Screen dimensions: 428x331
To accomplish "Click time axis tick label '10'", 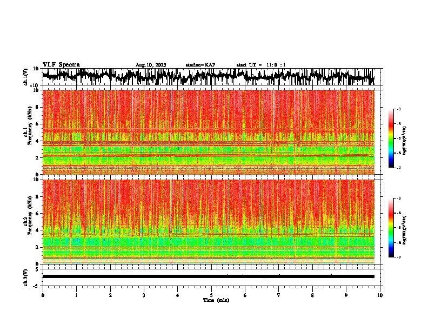I will tap(380, 295).
